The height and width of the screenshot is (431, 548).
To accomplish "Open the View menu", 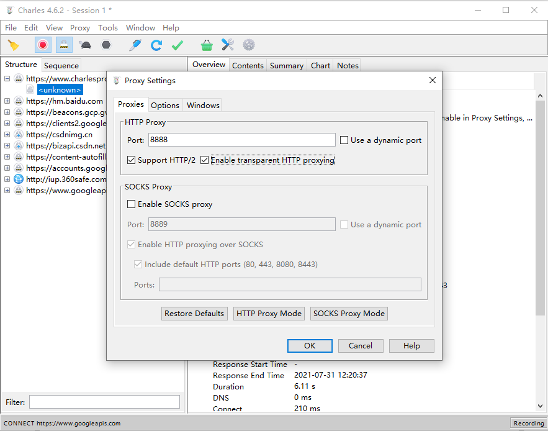I will 54,28.
